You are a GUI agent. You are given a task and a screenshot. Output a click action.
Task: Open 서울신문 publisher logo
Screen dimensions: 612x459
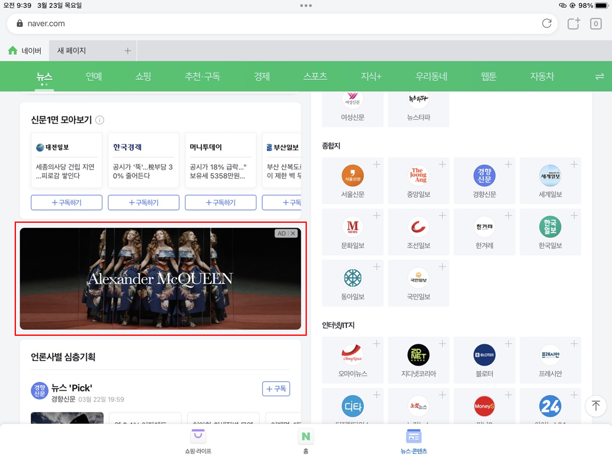(353, 175)
